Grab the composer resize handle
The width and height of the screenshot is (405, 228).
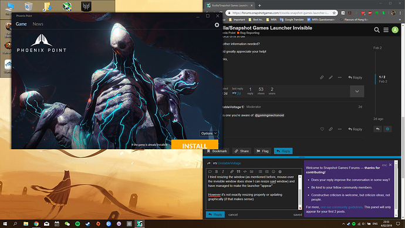[x=302, y=157]
